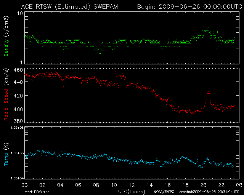Click the '420' speed axis value
The image size is (244, 195).
(x=18, y=96)
